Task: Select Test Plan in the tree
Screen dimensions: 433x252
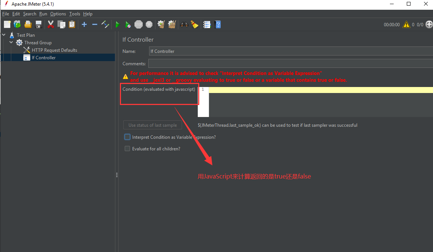Action: click(x=26, y=35)
